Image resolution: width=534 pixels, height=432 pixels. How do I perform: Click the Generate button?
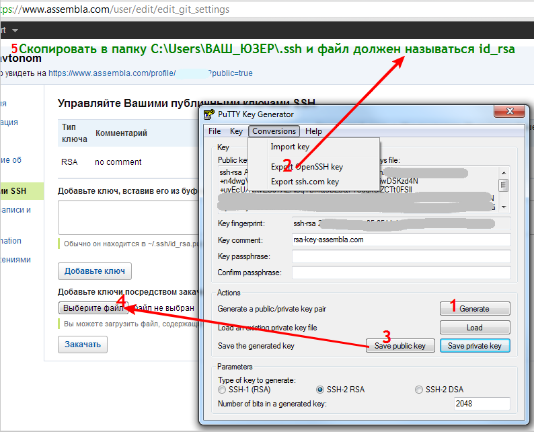click(x=475, y=309)
